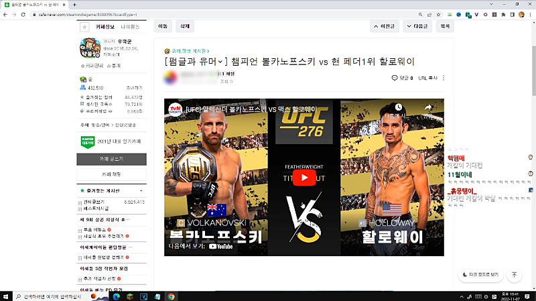The width and height of the screenshot is (536, 301).
Task: Switch to the 카페정보 tab
Action: [105, 27]
